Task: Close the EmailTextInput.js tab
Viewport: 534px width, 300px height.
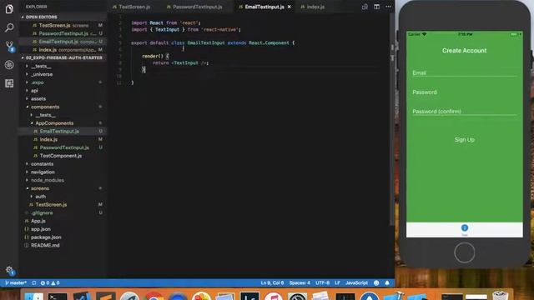Action: pyautogui.click(x=290, y=7)
